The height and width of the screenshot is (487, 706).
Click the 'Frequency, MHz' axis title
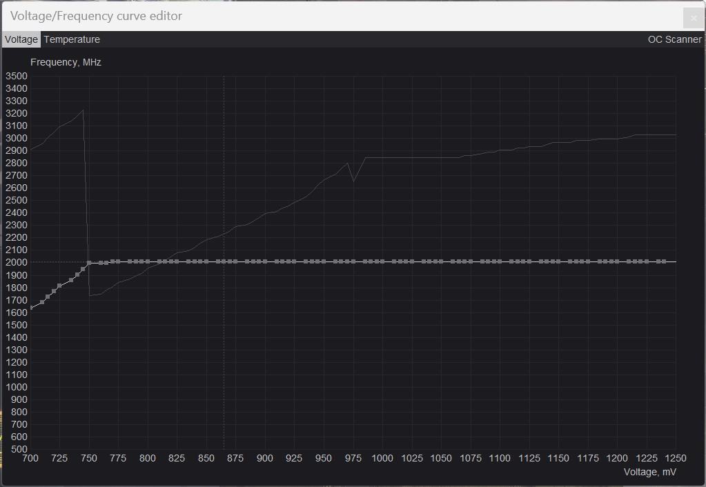[x=66, y=62]
